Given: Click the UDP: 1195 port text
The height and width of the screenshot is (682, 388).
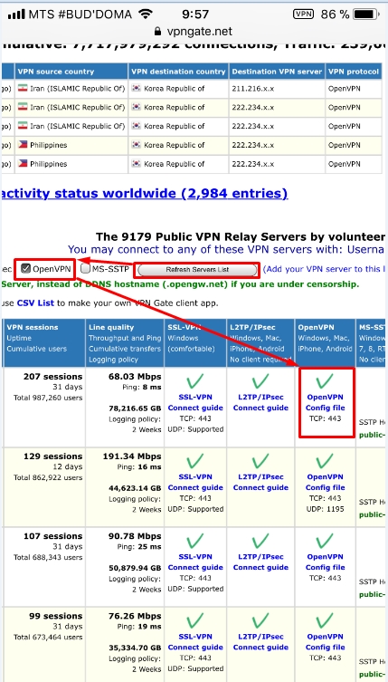Looking at the screenshot, I should [x=325, y=509].
